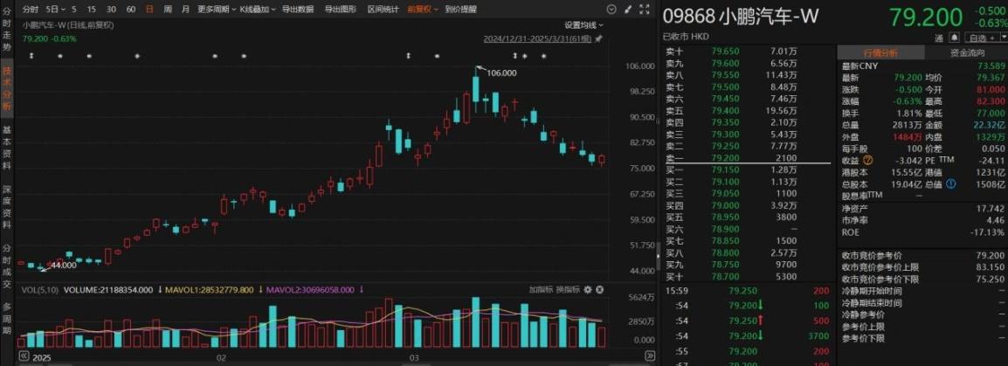Screen dimensions: 1008x366
Task: Click the ROE value -17.13%
Action: 989,232
